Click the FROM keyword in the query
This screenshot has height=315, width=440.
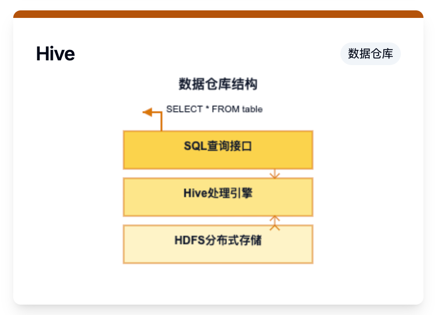point(226,109)
